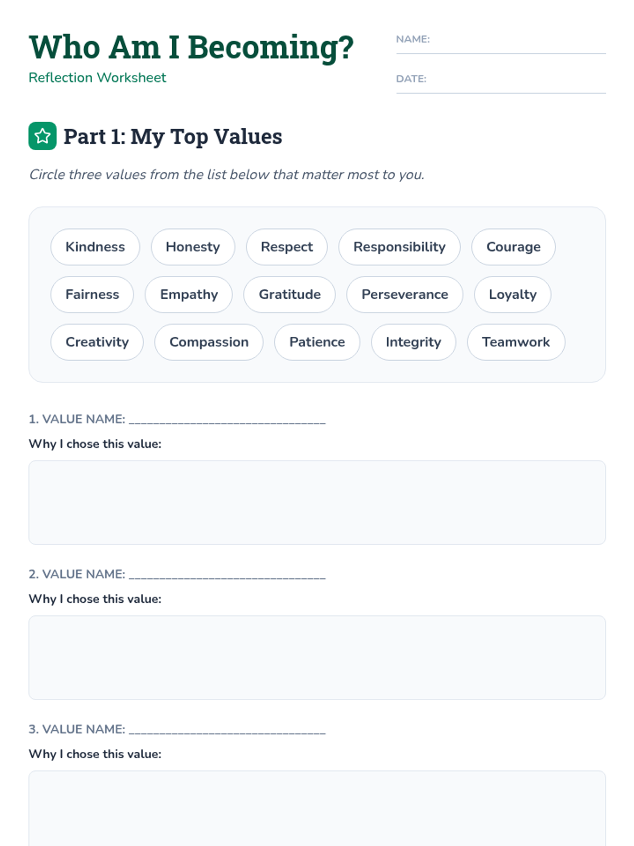Select the Kindness value chip
This screenshot has height=846, width=634.
[95, 247]
